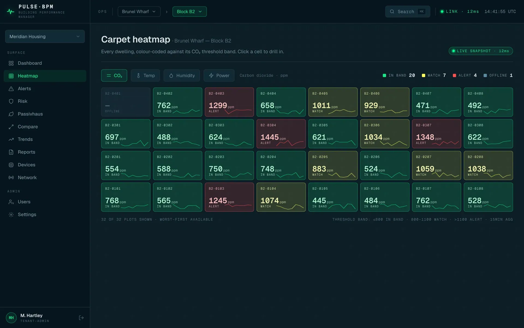Toggle the IN BAND 20 legend filter

click(x=399, y=75)
